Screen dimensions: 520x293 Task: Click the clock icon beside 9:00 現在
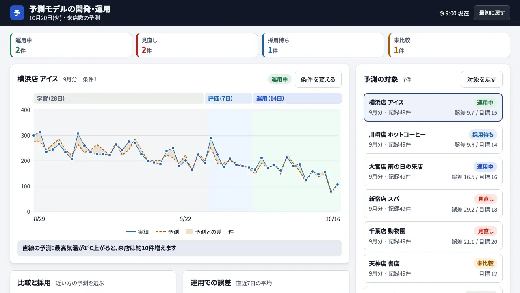pos(442,13)
